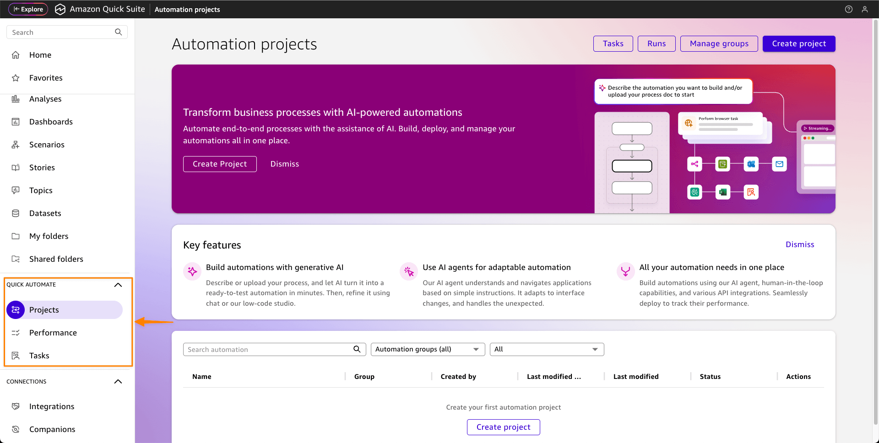The image size is (879, 443).
Task: Open the All status filter dropdown
Action: (x=547, y=349)
